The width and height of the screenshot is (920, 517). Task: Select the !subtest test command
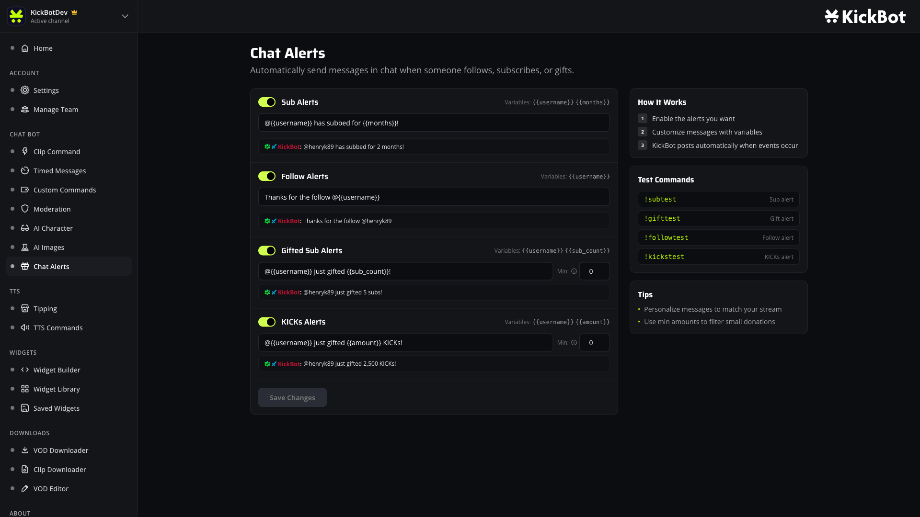click(x=718, y=199)
